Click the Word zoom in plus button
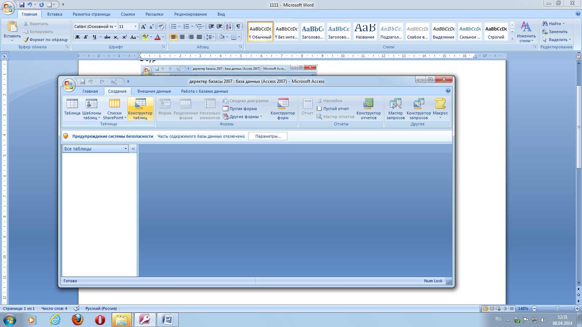The height and width of the screenshot is (327, 582). pos(577,308)
